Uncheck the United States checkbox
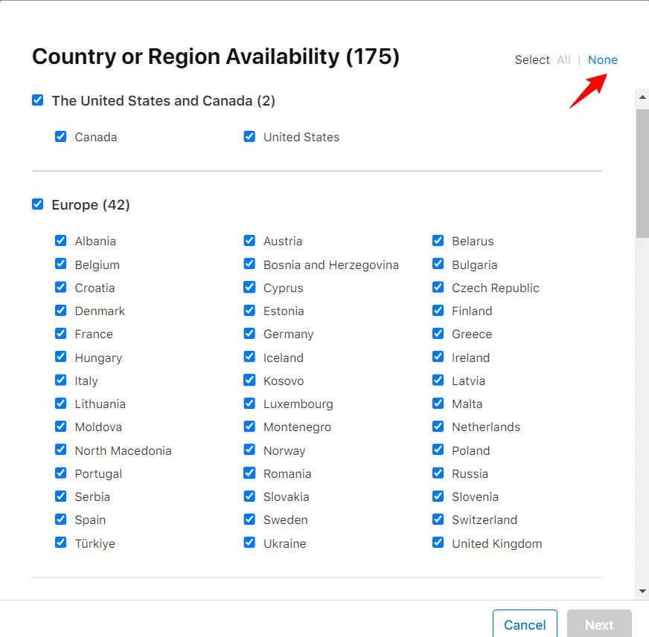Viewport: 649px width, 637px height. pos(249,137)
